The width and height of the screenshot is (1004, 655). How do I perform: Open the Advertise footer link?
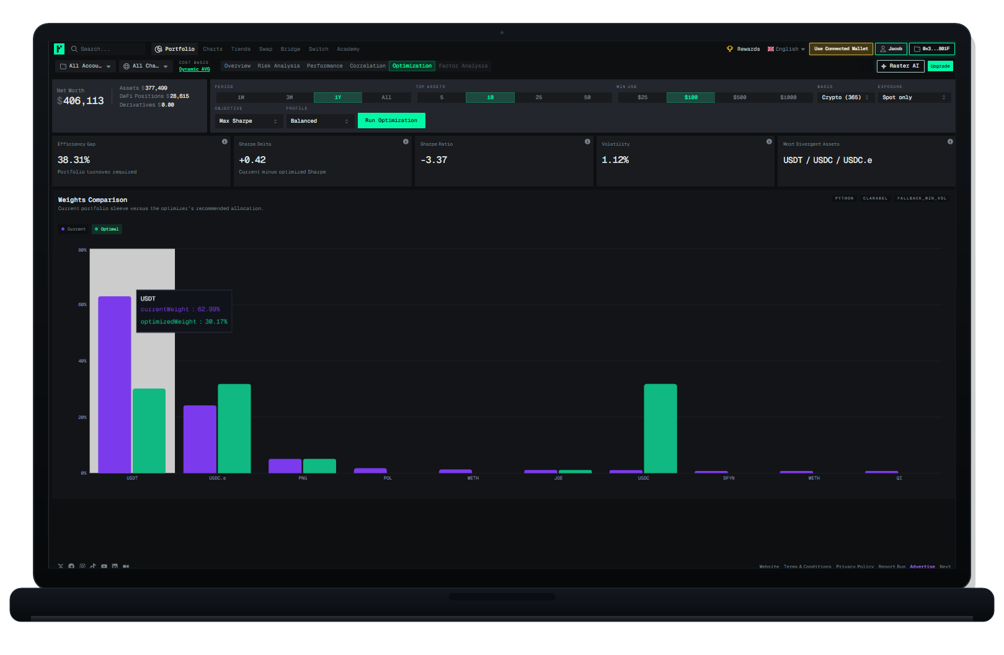tap(922, 566)
